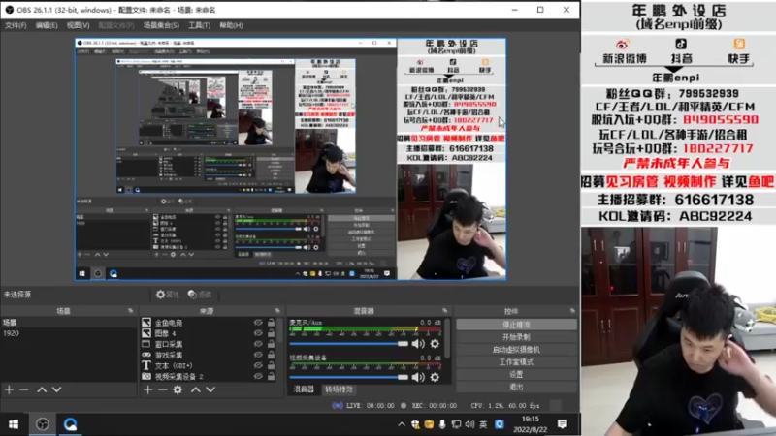Open the Windows Start menu
The height and width of the screenshot is (436, 776).
click(14, 424)
